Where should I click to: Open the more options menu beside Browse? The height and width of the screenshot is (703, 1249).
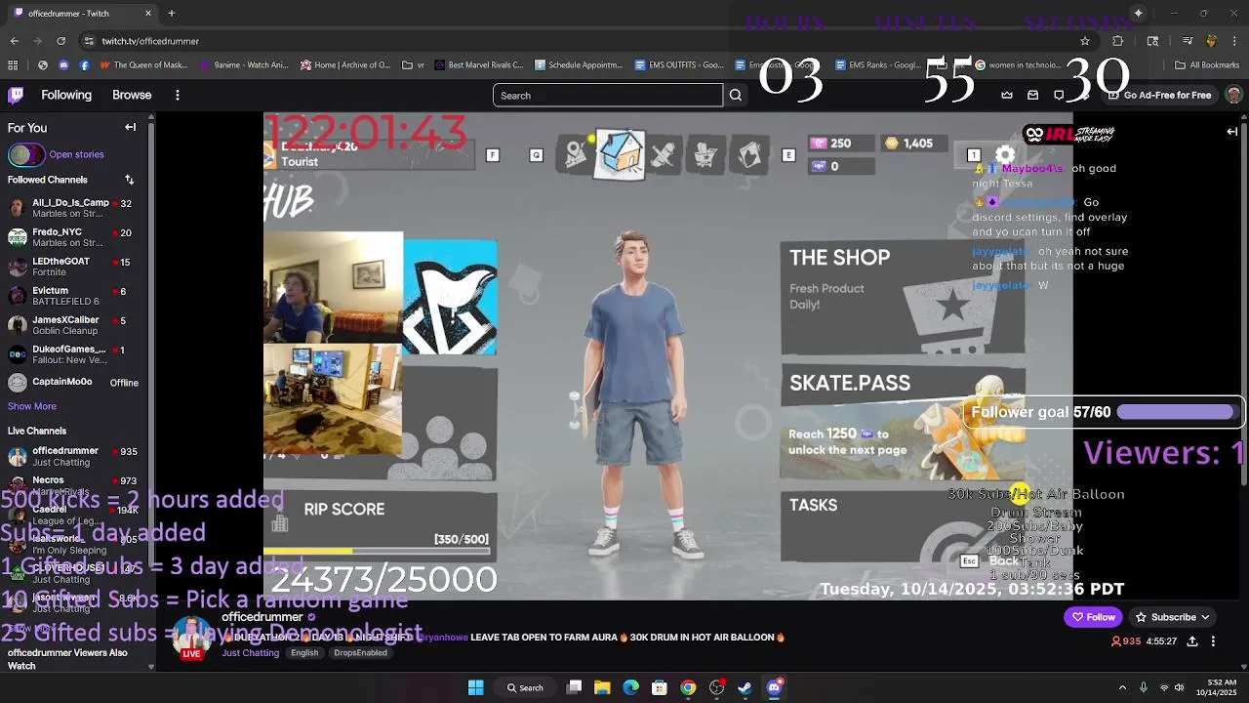pos(178,95)
